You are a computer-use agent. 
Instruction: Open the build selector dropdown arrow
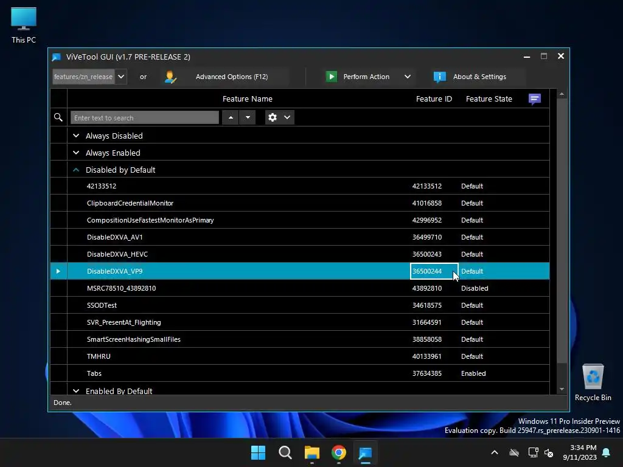121,77
